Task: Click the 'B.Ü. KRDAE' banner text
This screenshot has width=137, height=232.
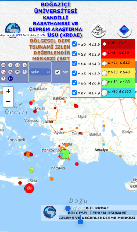Action: pos(98,208)
